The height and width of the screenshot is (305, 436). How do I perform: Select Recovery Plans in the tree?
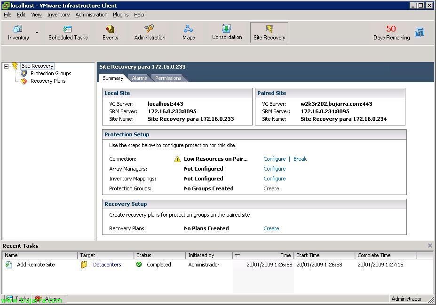pos(48,81)
